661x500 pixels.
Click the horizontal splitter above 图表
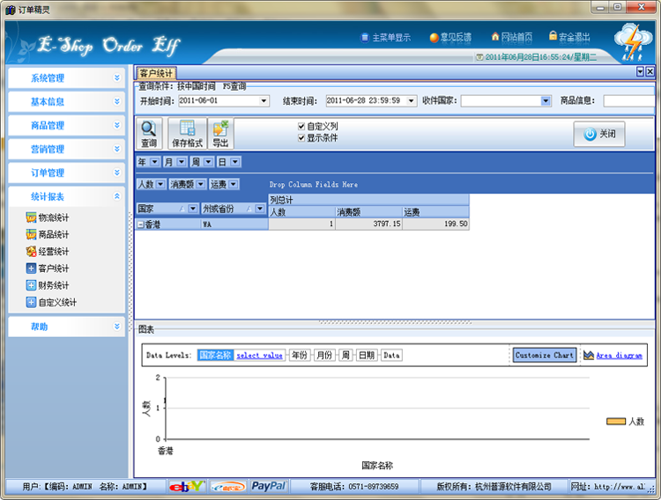coord(395,322)
